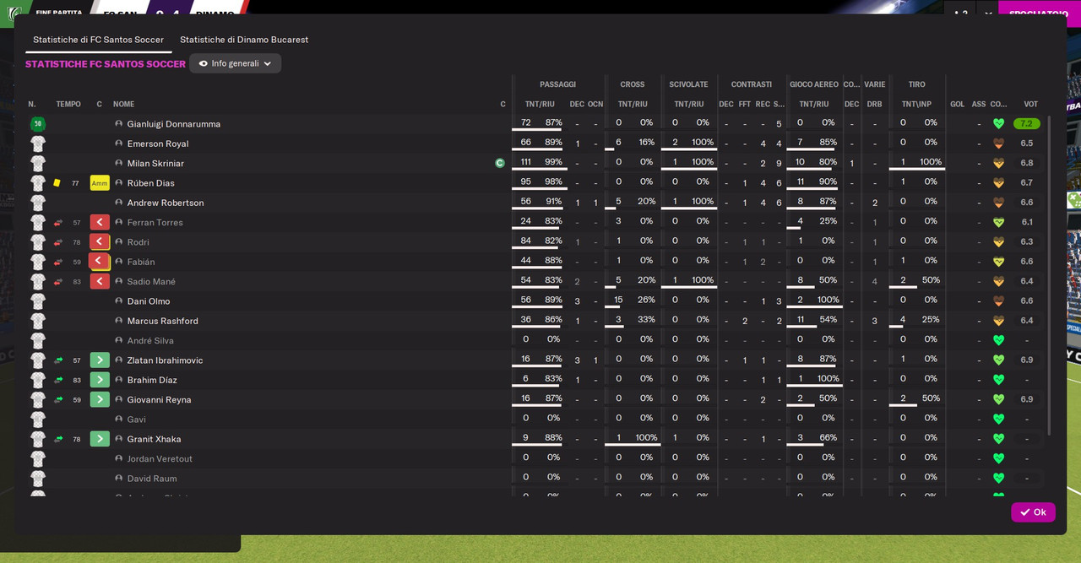Open the 'Info generali' view dropdown
This screenshot has width=1081, height=563.
click(x=236, y=63)
